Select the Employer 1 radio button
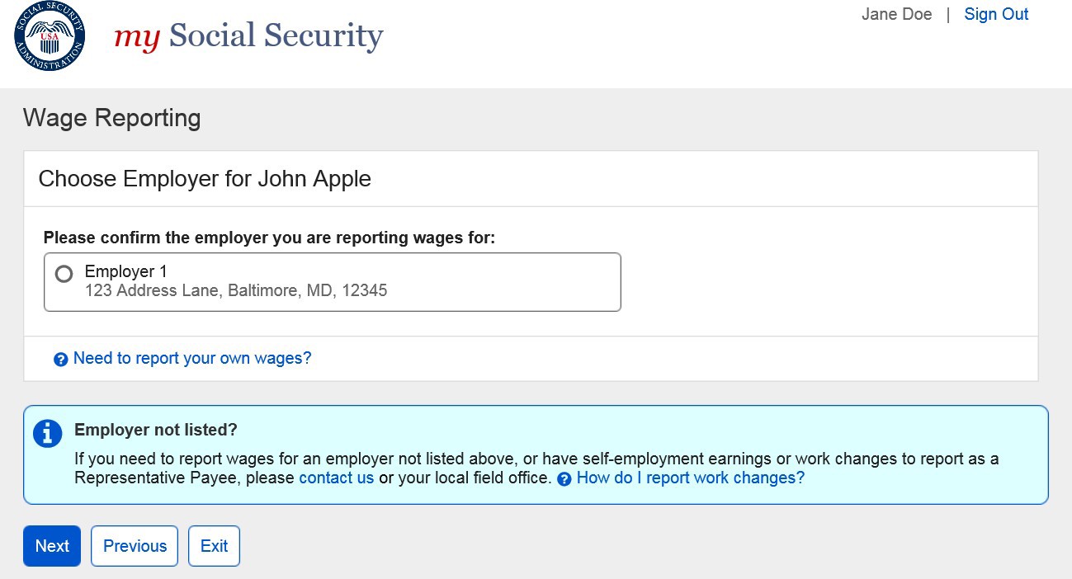Screen dimensions: 1072x579 (x=64, y=274)
